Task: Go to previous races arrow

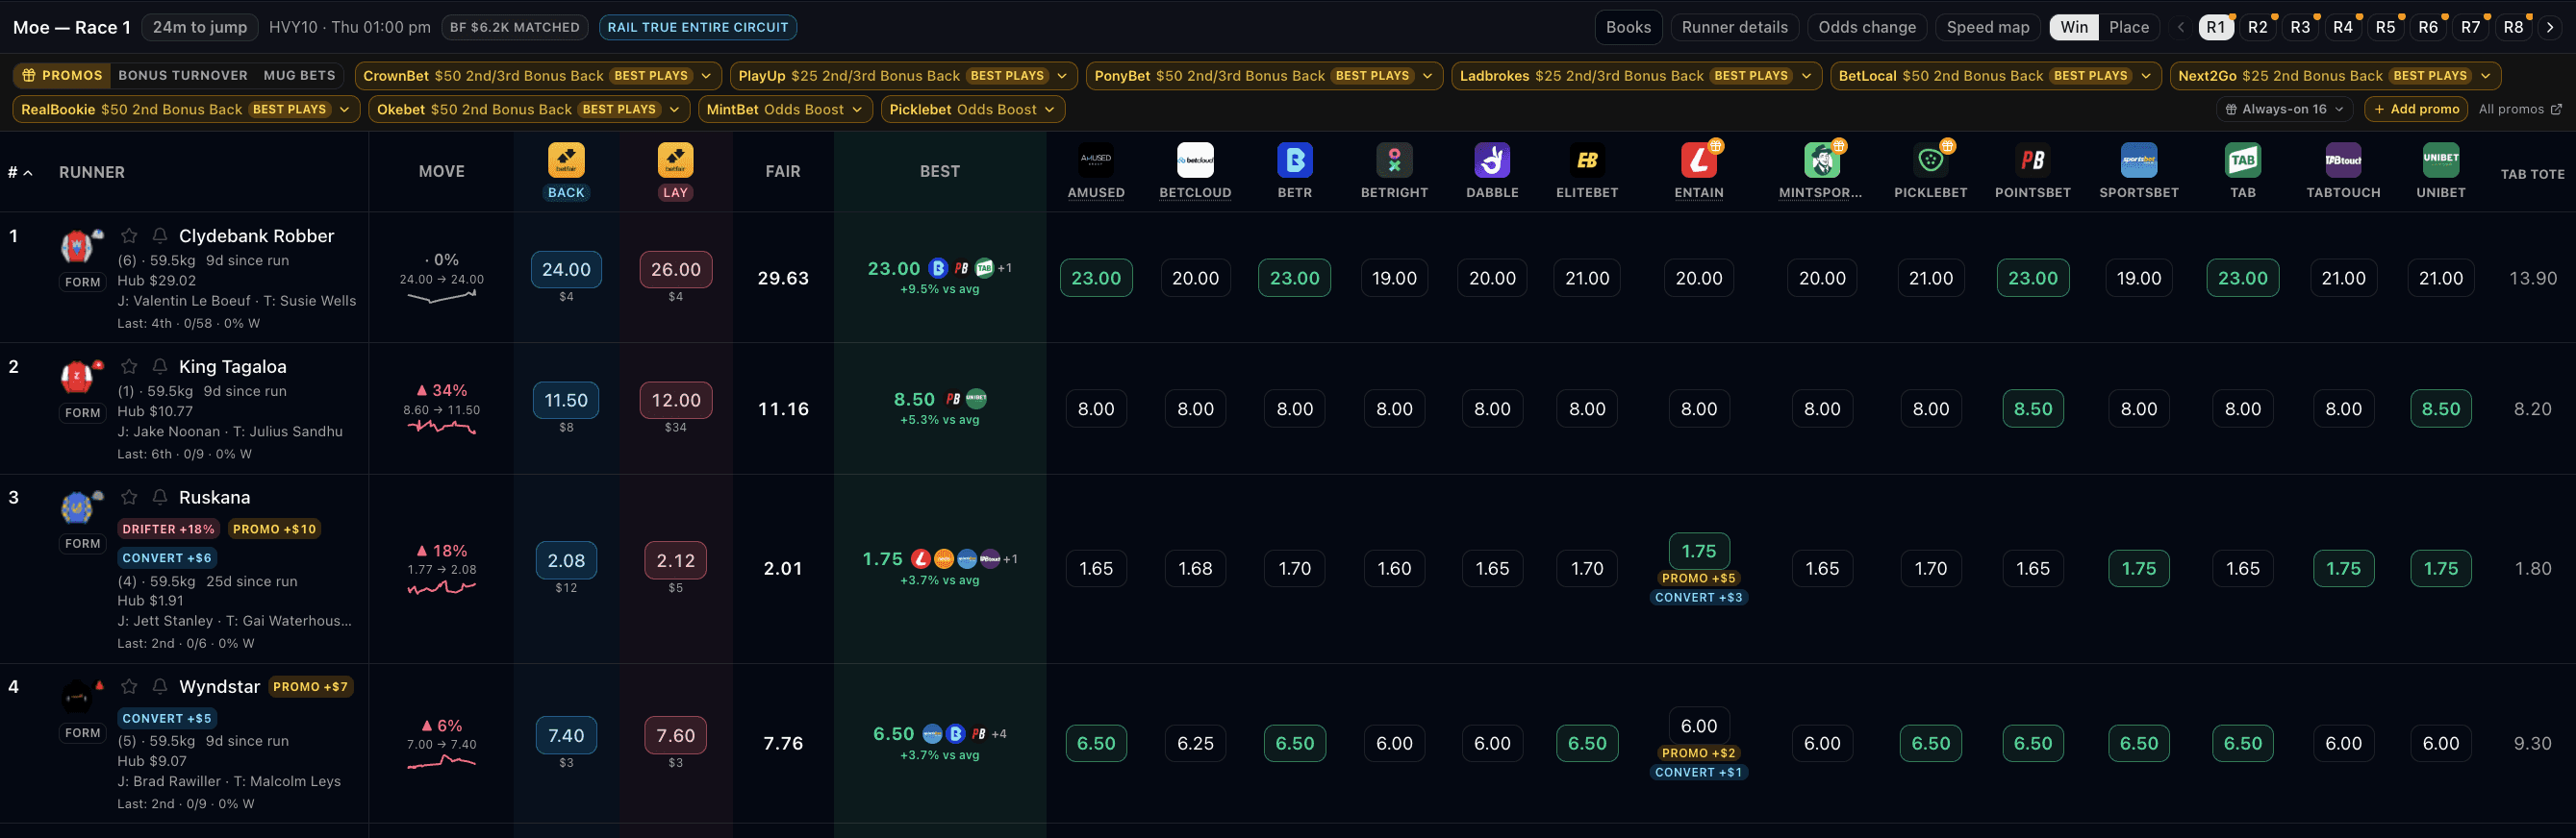Action: (x=2181, y=27)
